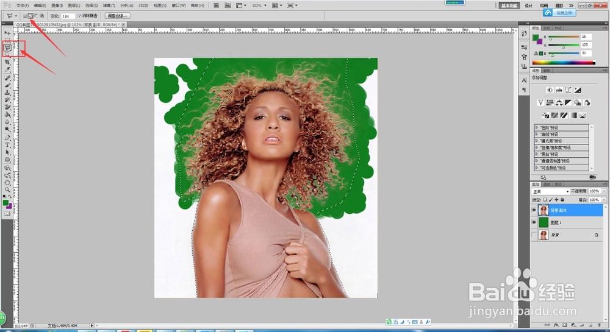
Task: Choose the Intersect with selection mode
Action: 41,16
